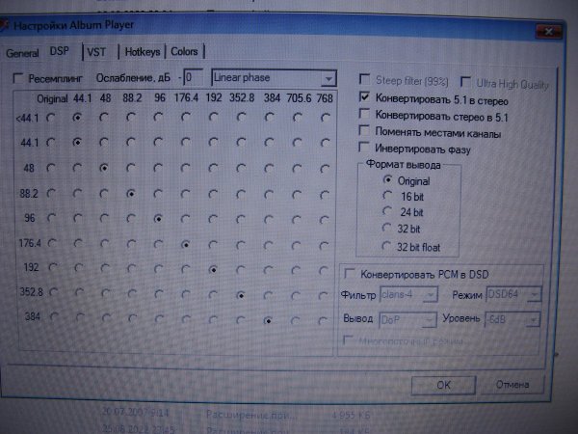
Task: Set 192 row to 768
Action: pos(324,270)
